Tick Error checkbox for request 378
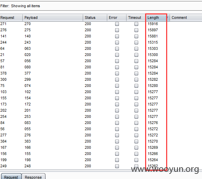The height and width of the screenshot is (179, 202). (117, 73)
